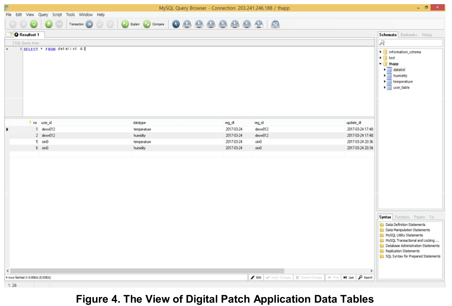Open the Edit menu
452x306 pixels.
point(18,15)
